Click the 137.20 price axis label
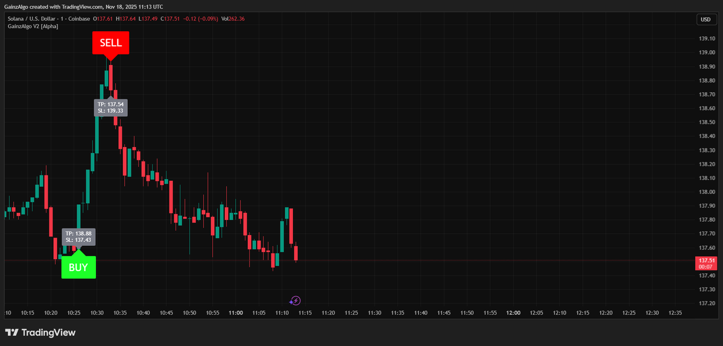 tap(707, 303)
